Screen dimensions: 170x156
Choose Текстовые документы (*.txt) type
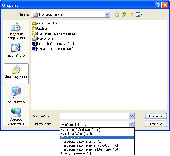[x=97, y=142]
